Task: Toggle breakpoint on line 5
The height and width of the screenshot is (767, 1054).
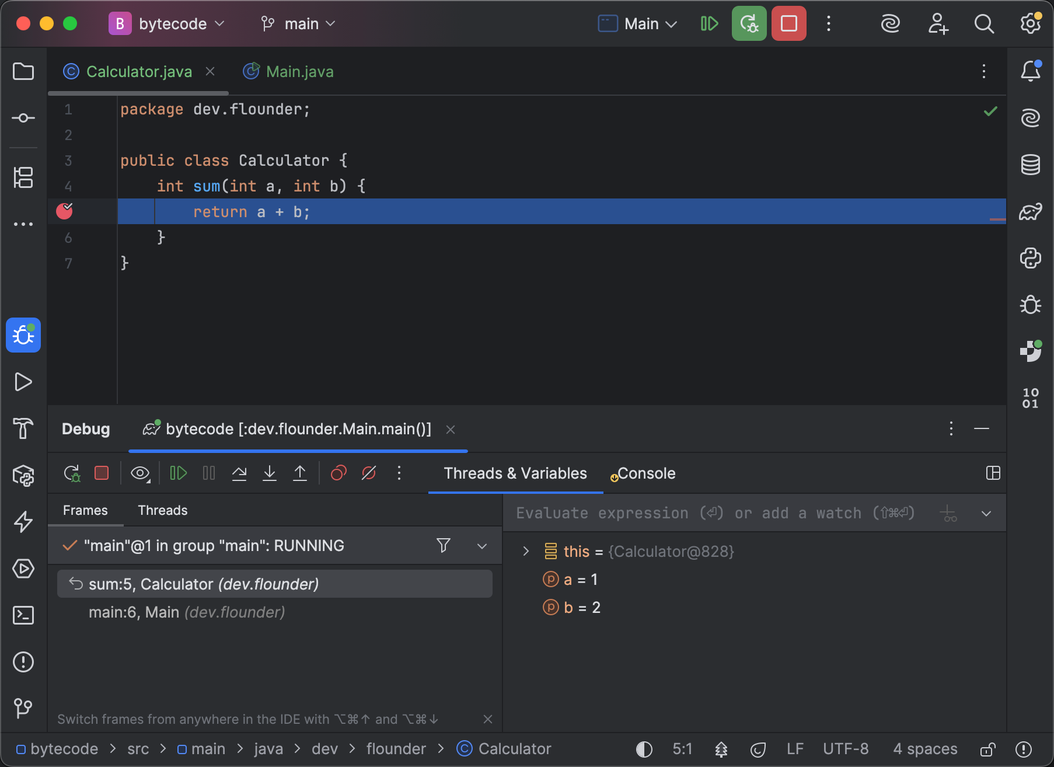Action: [x=64, y=211]
